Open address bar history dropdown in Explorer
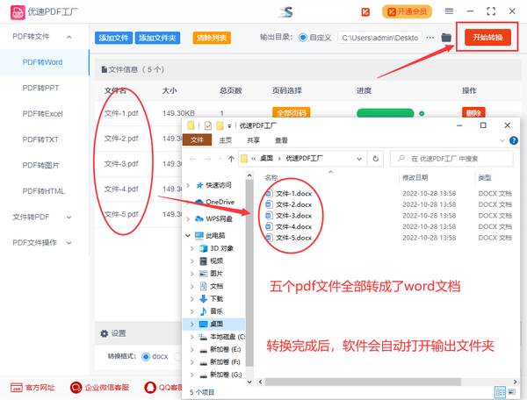The width and height of the screenshot is (527, 400). coord(359,159)
